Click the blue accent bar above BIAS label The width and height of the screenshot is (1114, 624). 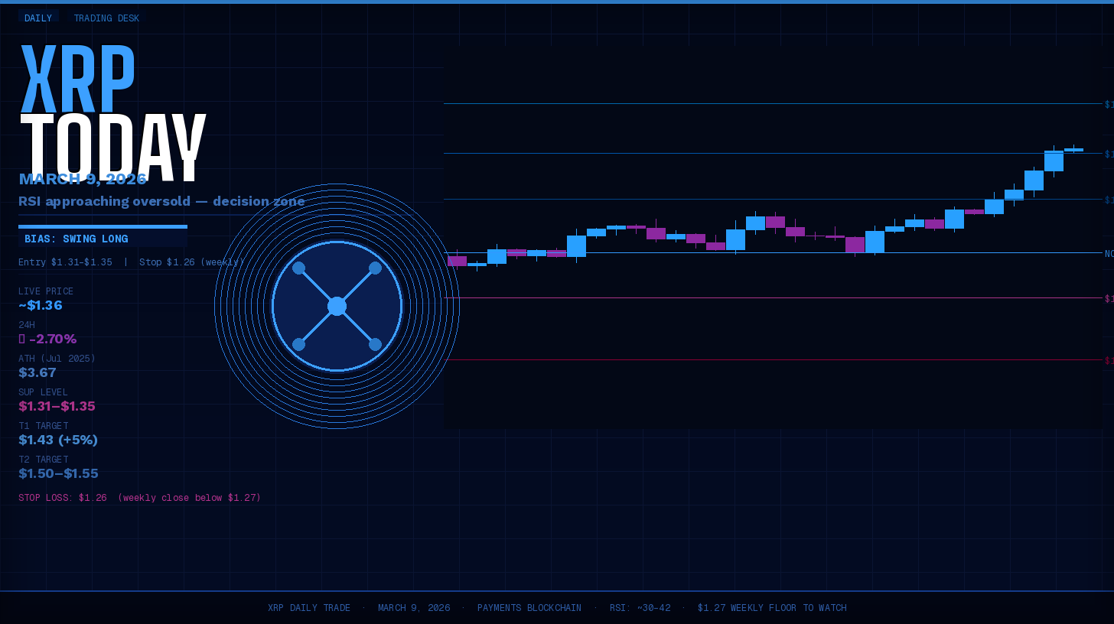(103, 226)
